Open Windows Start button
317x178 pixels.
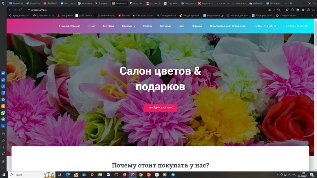(4, 175)
